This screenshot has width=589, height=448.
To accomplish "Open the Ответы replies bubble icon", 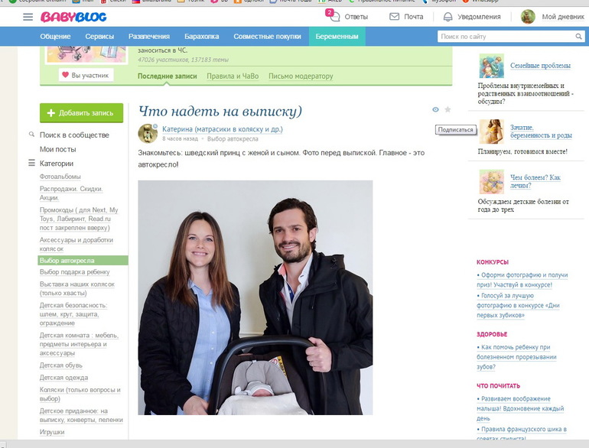I will (333, 17).
